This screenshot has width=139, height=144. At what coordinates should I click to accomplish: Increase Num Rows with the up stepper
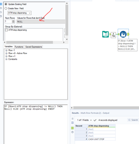13,21
